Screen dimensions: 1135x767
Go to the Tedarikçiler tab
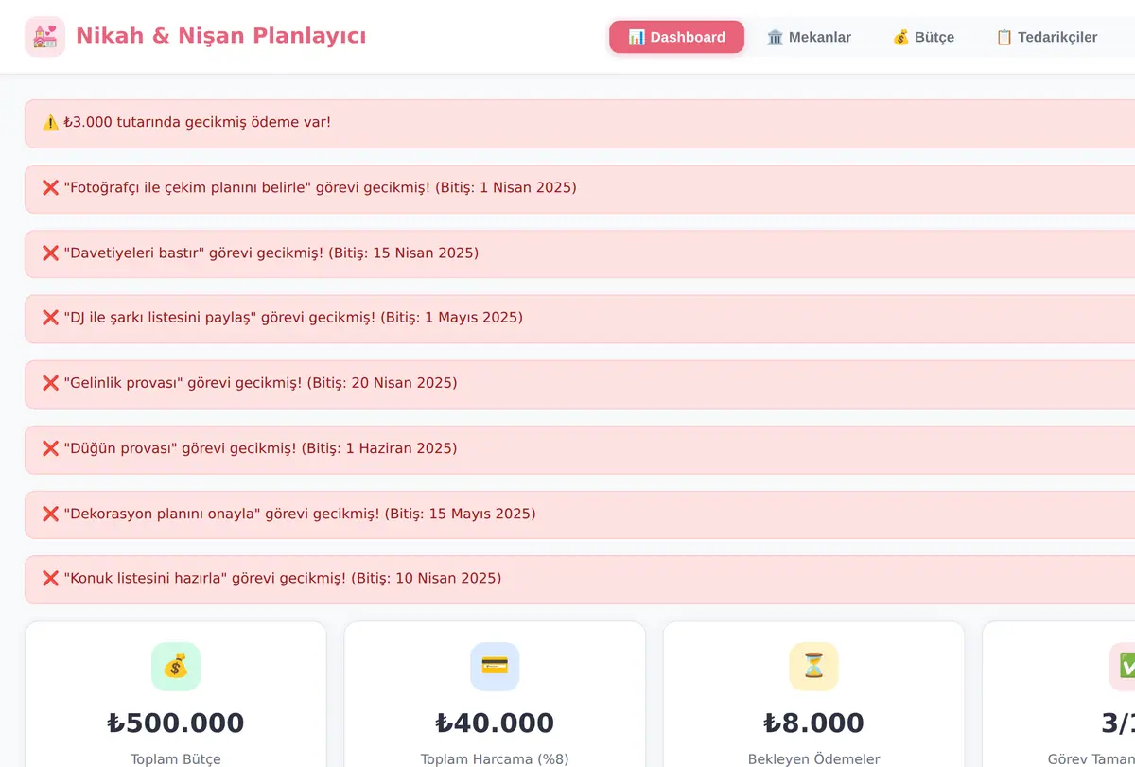(1046, 37)
